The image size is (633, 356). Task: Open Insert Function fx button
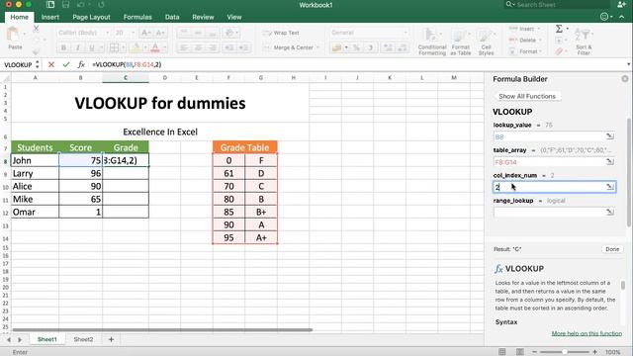tap(81, 64)
